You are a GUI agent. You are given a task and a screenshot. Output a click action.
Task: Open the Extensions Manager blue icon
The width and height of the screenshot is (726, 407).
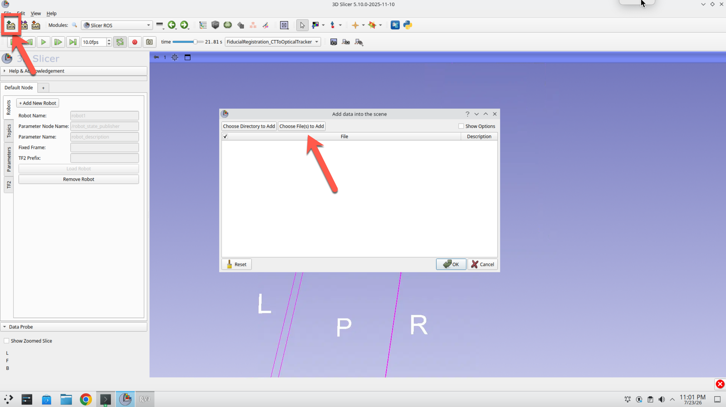[395, 25]
